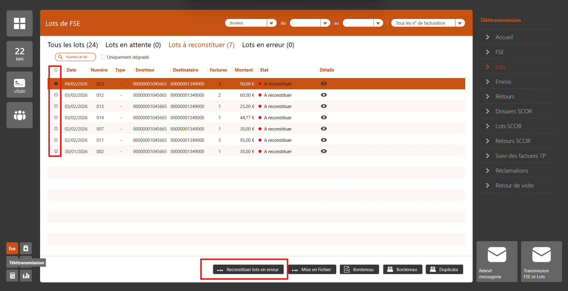Open Suivi des factures TP

coord(520,156)
